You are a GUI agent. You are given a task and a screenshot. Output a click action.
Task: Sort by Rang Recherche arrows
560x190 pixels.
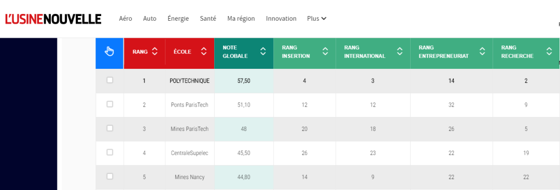pos(549,52)
